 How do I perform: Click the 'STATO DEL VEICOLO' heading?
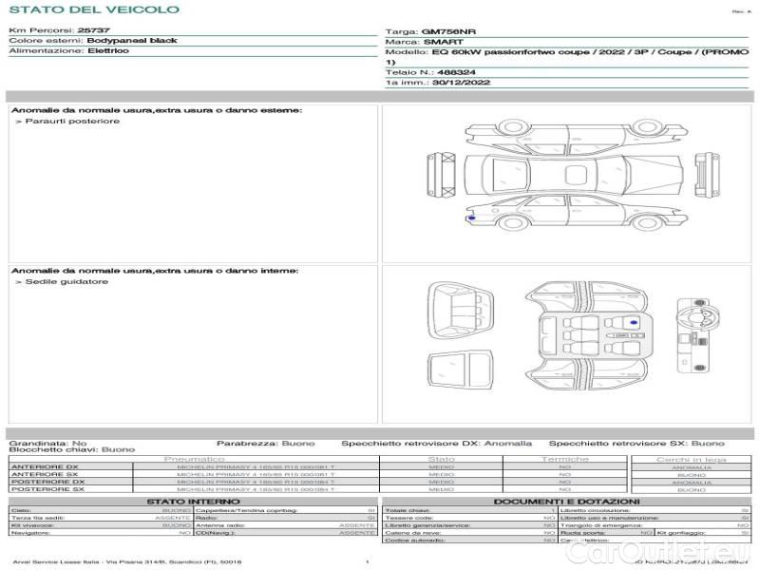(x=94, y=9)
